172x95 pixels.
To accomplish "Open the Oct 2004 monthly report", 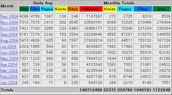I will (x=9, y=28).
